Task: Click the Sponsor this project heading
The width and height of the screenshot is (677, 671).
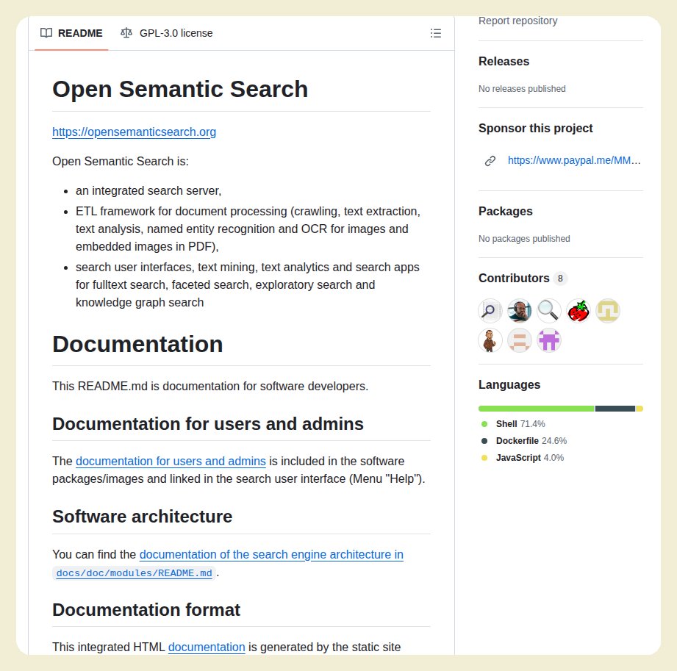Action: tap(535, 128)
